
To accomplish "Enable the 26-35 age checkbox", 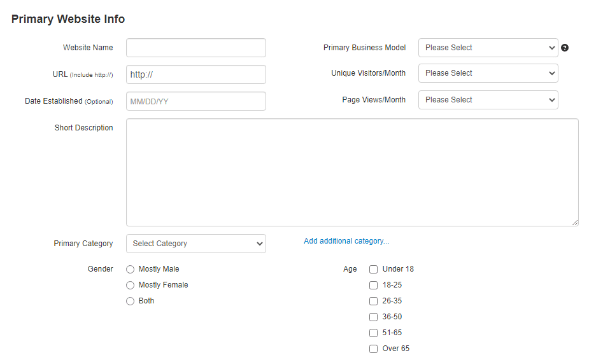I will (x=374, y=301).
